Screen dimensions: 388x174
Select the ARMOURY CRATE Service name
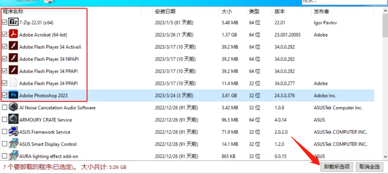pyautogui.click(x=46, y=120)
